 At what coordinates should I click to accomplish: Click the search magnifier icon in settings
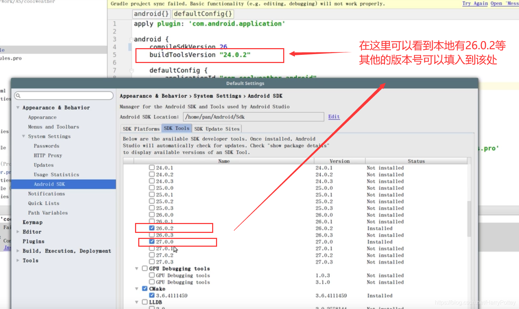(x=18, y=96)
